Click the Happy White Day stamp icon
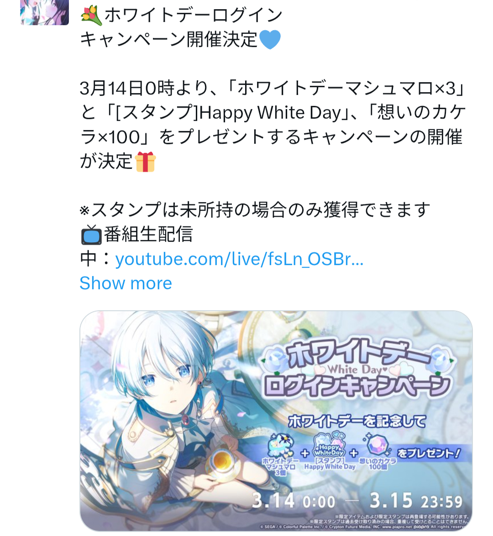Viewport: 493px width, 536px height. pos(329,444)
